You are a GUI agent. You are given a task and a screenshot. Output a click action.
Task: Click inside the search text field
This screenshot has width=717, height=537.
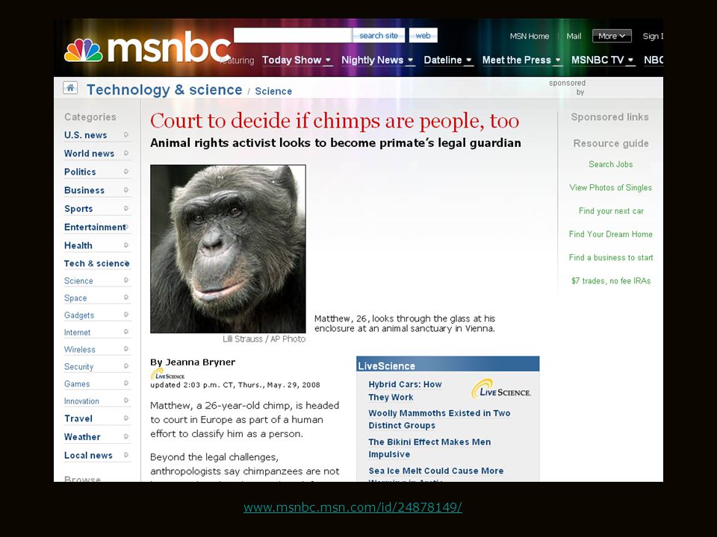click(293, 35)
